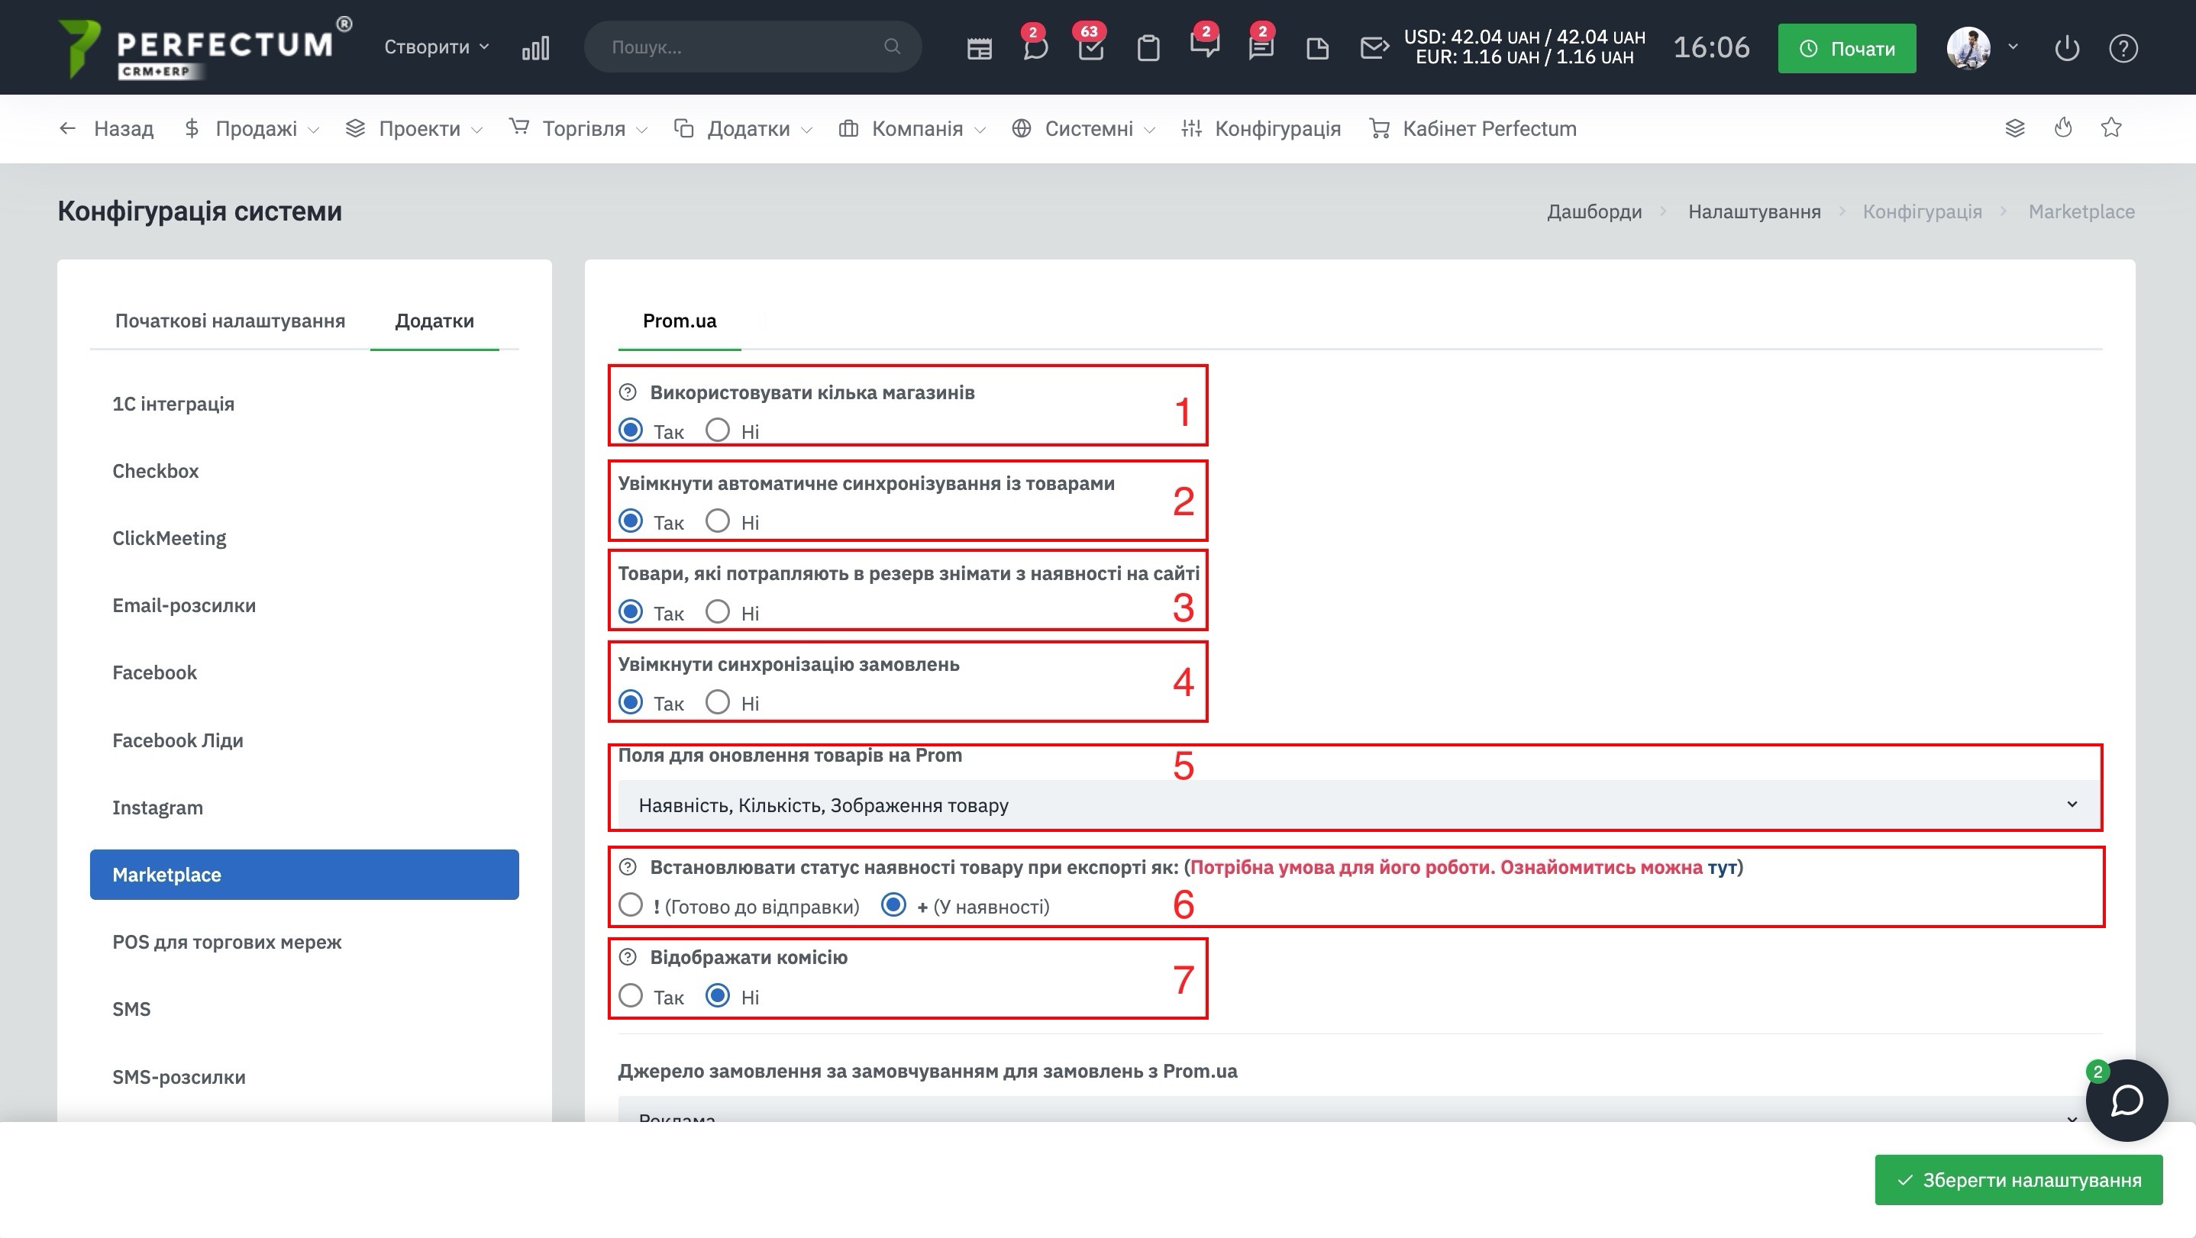The height and width of the screenshot is (1238, 2196).
Task: Click the flame icon in navigation bar
Action: [x=2063, y=127]
